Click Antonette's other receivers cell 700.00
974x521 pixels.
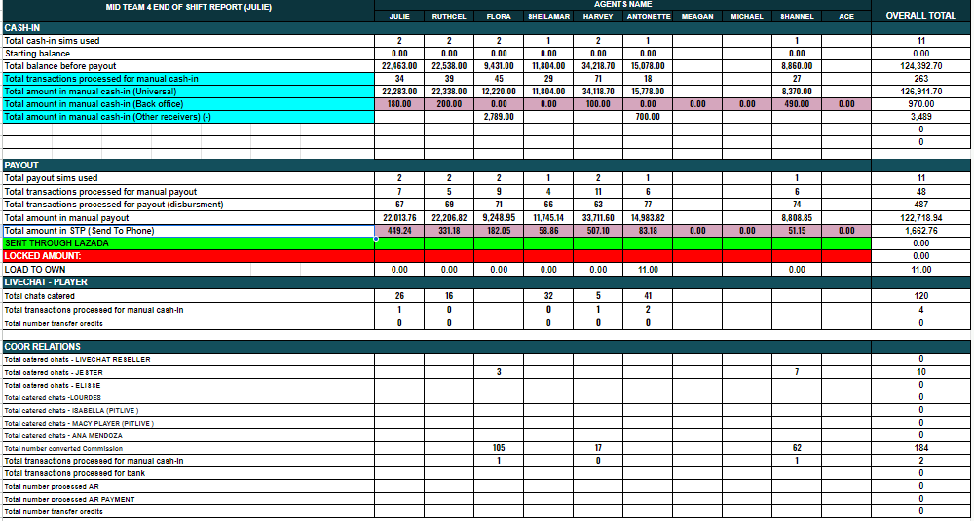pyautogui.click(x=648, y=117)
